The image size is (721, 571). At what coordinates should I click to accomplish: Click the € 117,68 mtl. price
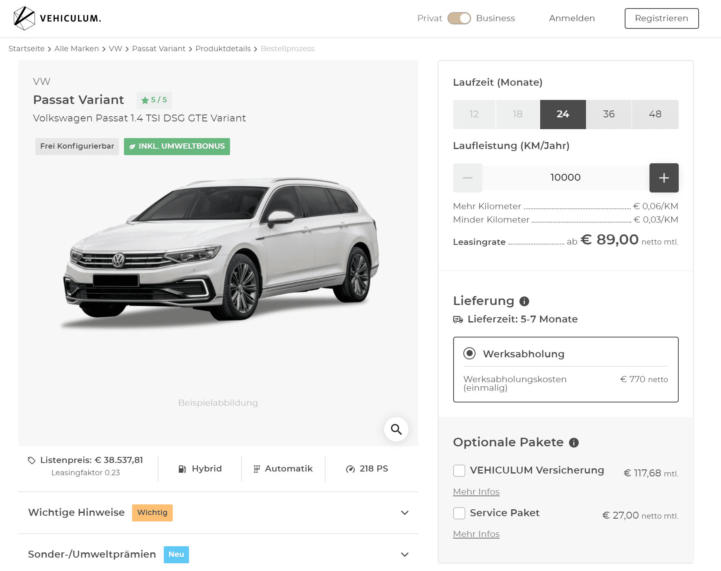651,473
